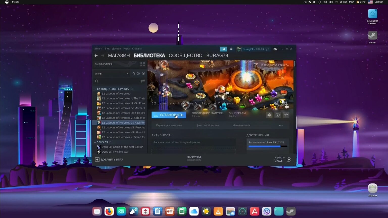Go to the BURAG79 profile tab

pos(217,56)
